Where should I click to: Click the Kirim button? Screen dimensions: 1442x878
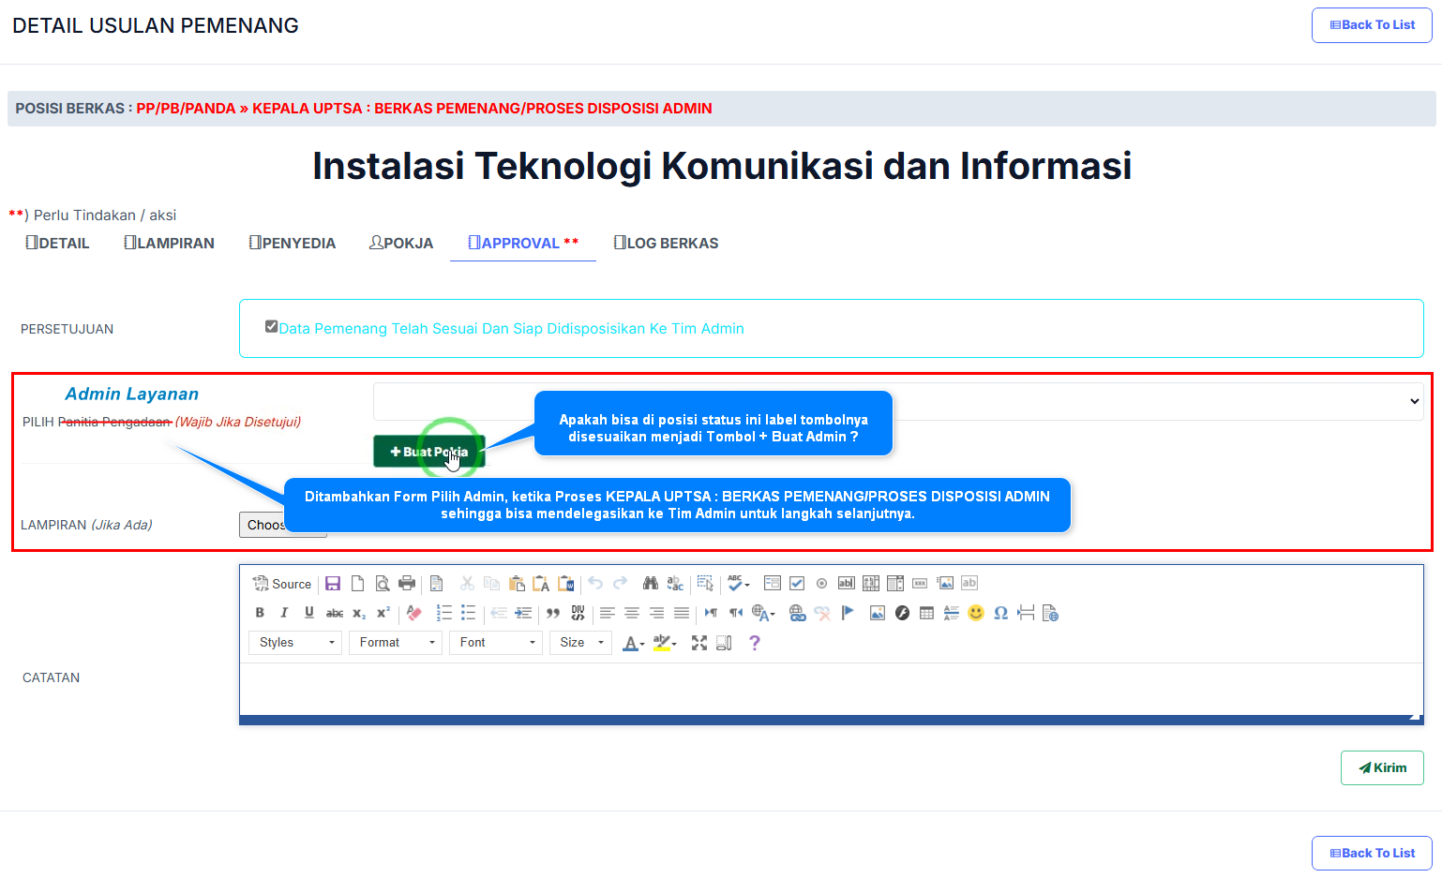tap(1382, 767)
